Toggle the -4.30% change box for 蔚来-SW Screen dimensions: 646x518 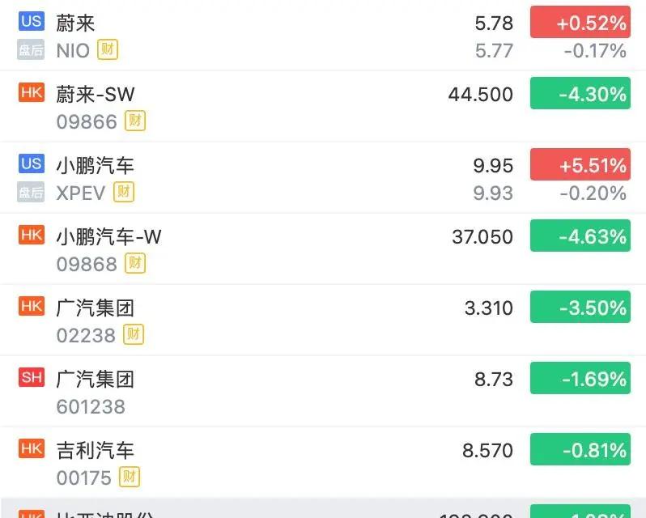pos(580,93)
